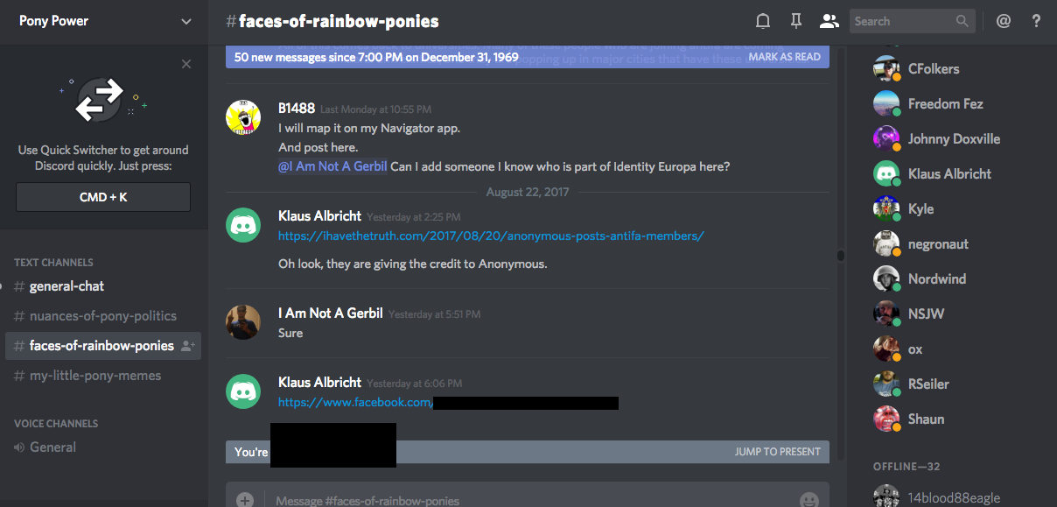
Task: Dismiss the Quick Switcher tip
Action: click(x=186, y=64)
